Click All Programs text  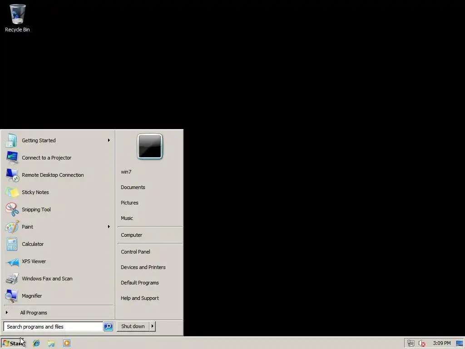(34, 313)
